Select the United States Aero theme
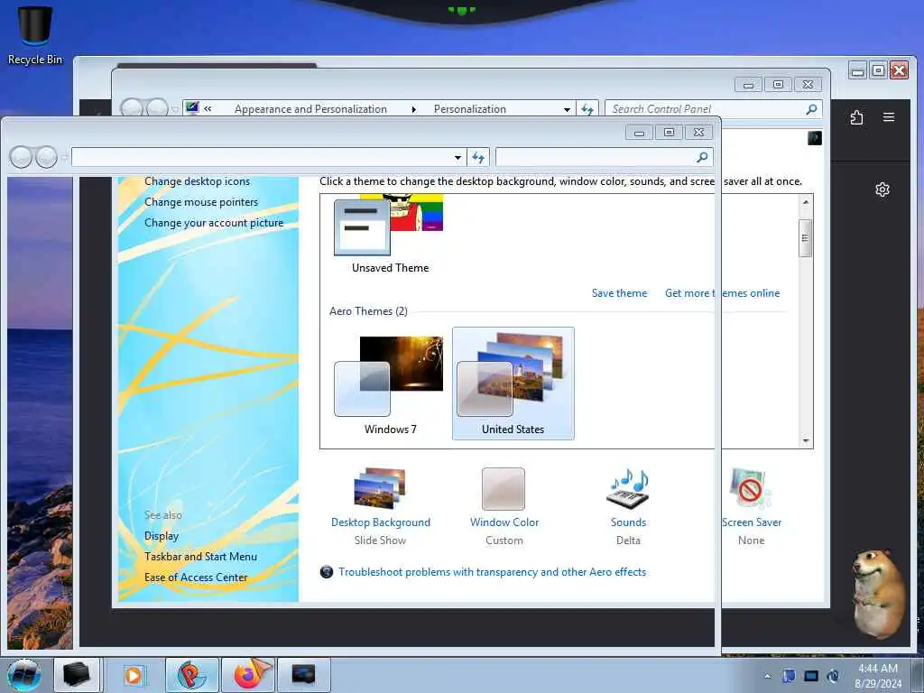 tap(513, 383)
